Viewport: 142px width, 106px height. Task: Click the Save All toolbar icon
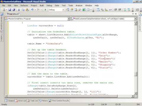coord(14,10)
